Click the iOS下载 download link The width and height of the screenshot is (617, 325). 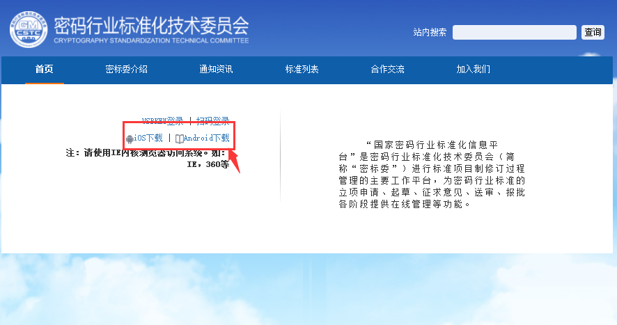pyautogui.click(x=148, y=138)
